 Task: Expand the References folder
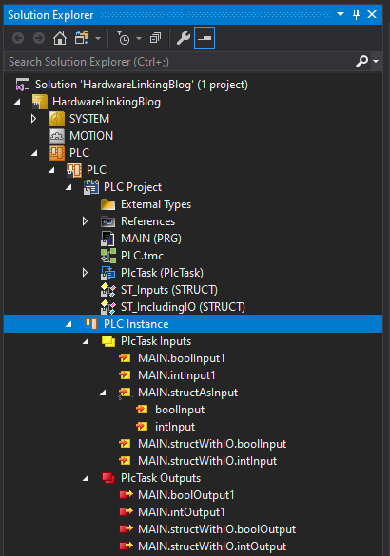coord(85,221)
